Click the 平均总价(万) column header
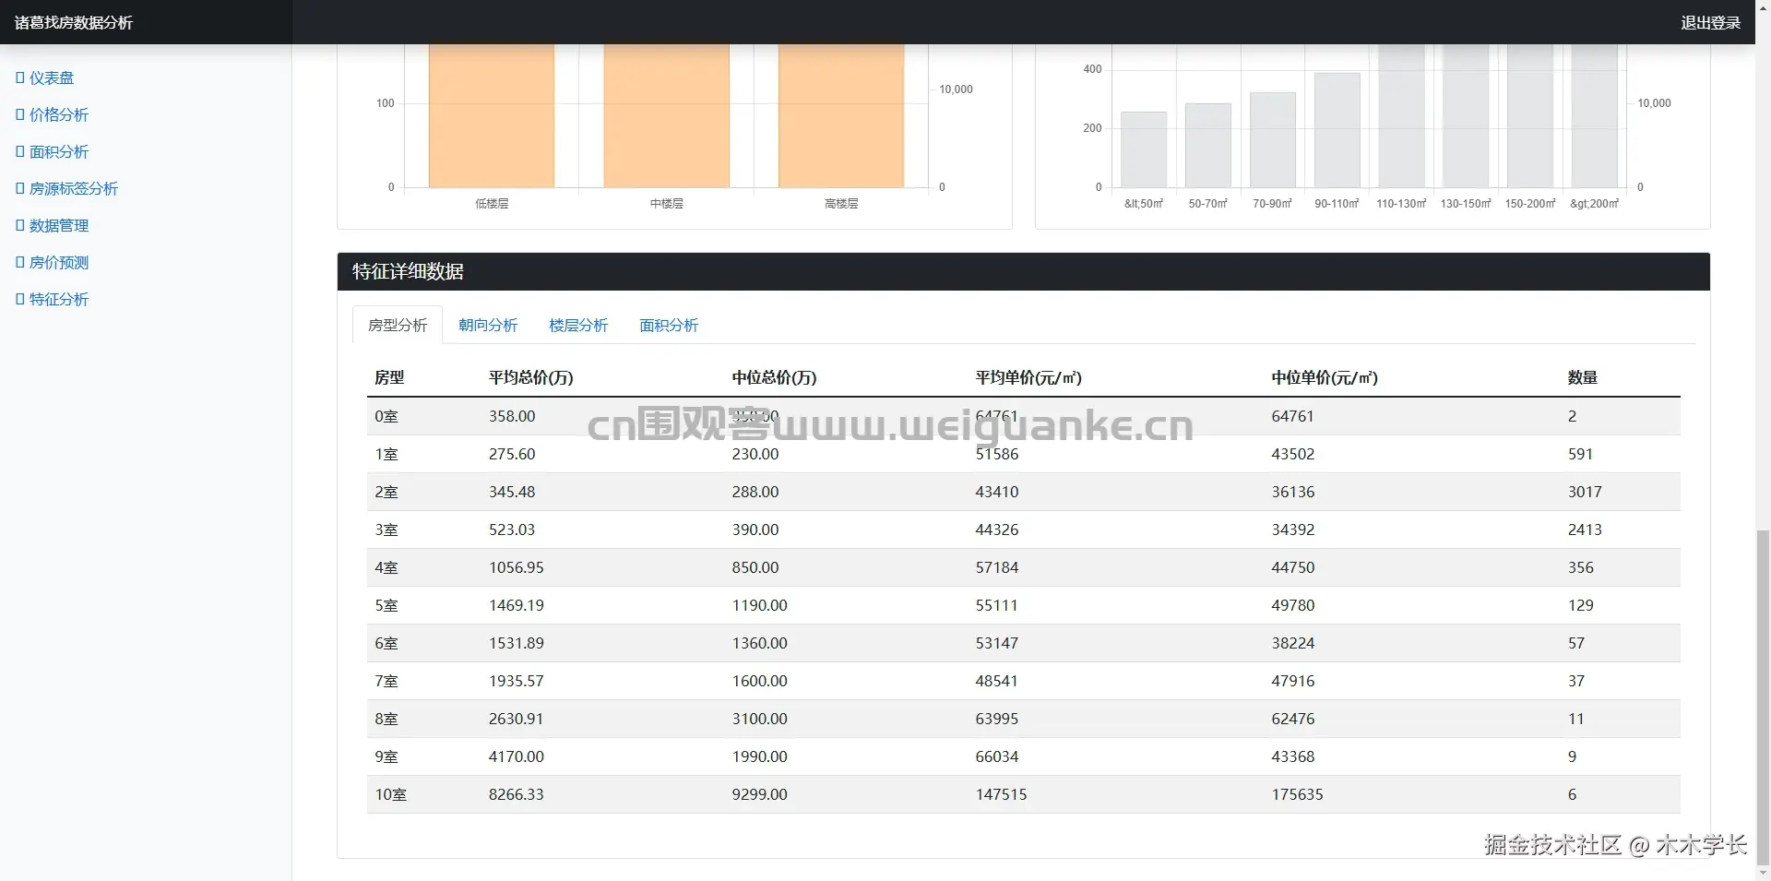The image size is (1771, 881). coord(531,377)
